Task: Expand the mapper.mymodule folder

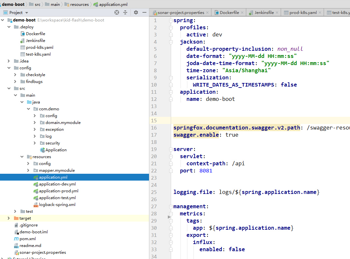Action: coord(28,170)
